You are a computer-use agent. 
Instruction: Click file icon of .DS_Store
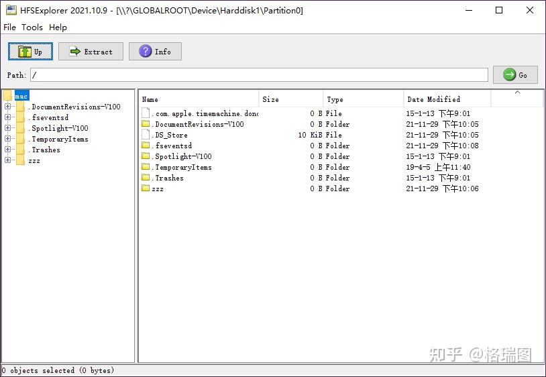(146, 135)
